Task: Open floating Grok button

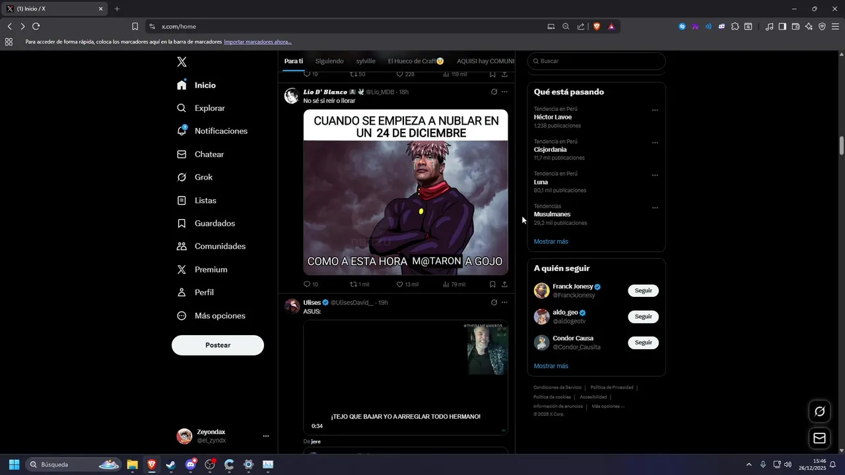Action: coord(819,412)
